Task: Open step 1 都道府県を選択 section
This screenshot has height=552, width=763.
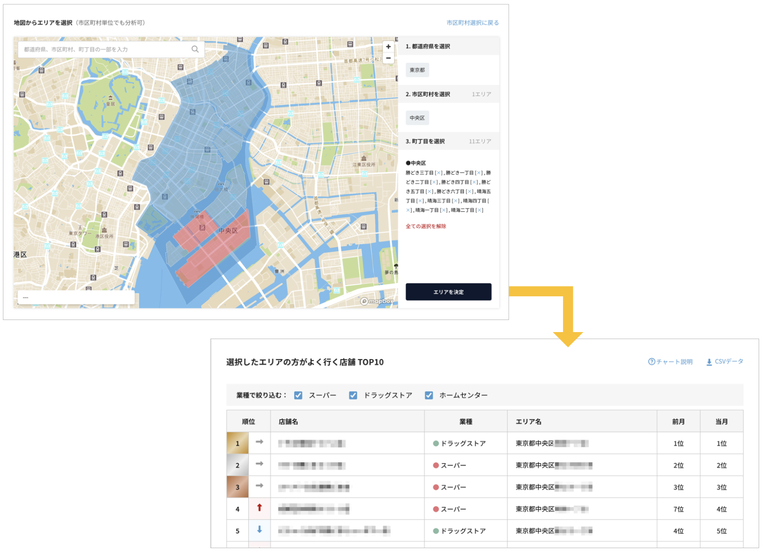Action: point(448,46)
